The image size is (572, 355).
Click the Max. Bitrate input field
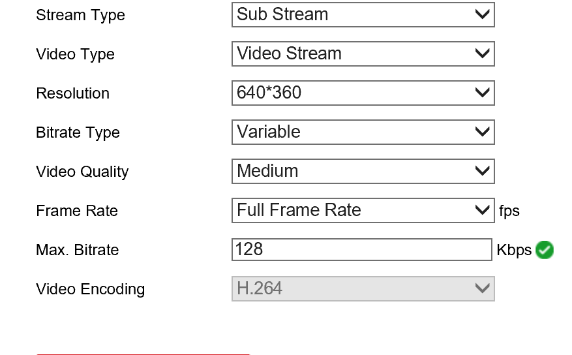click(361, 249)
